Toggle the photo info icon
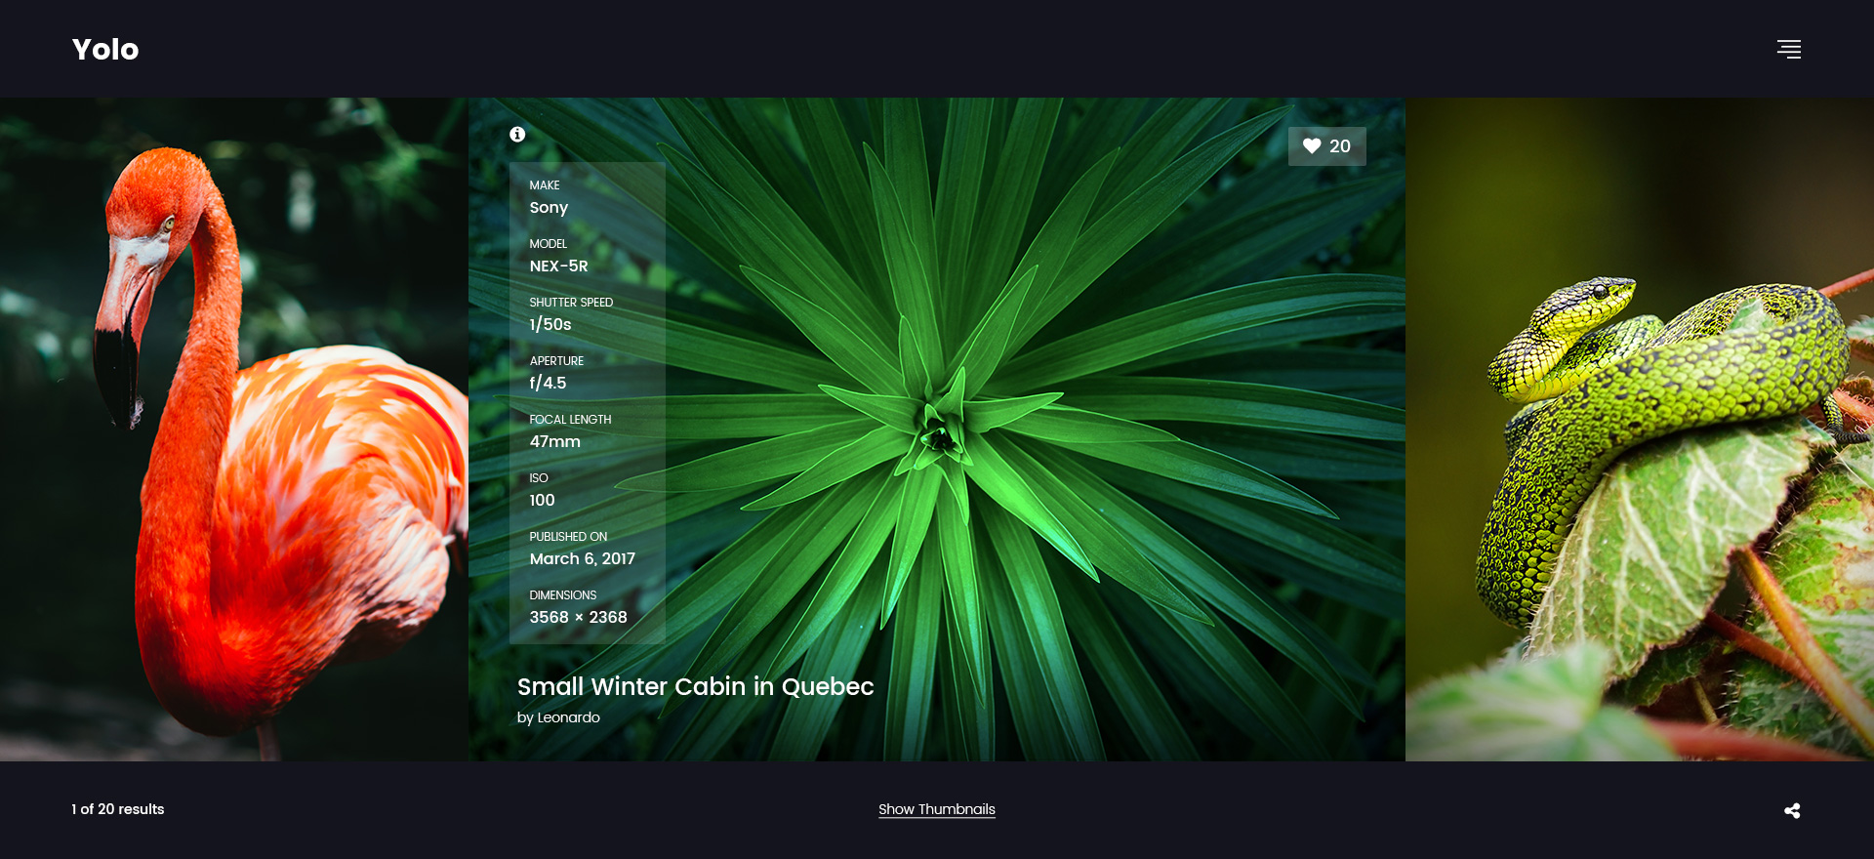Image resolution: width=1874 pixels, height=859 pixels. [x=517, y=135]
